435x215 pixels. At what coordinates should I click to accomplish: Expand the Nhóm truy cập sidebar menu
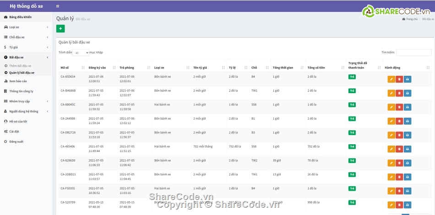click(x=26, y=101)
